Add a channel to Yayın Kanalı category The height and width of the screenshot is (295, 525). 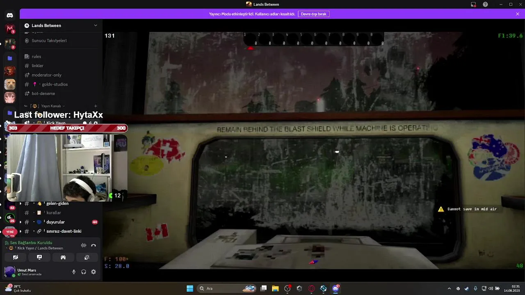pos(96,106)
